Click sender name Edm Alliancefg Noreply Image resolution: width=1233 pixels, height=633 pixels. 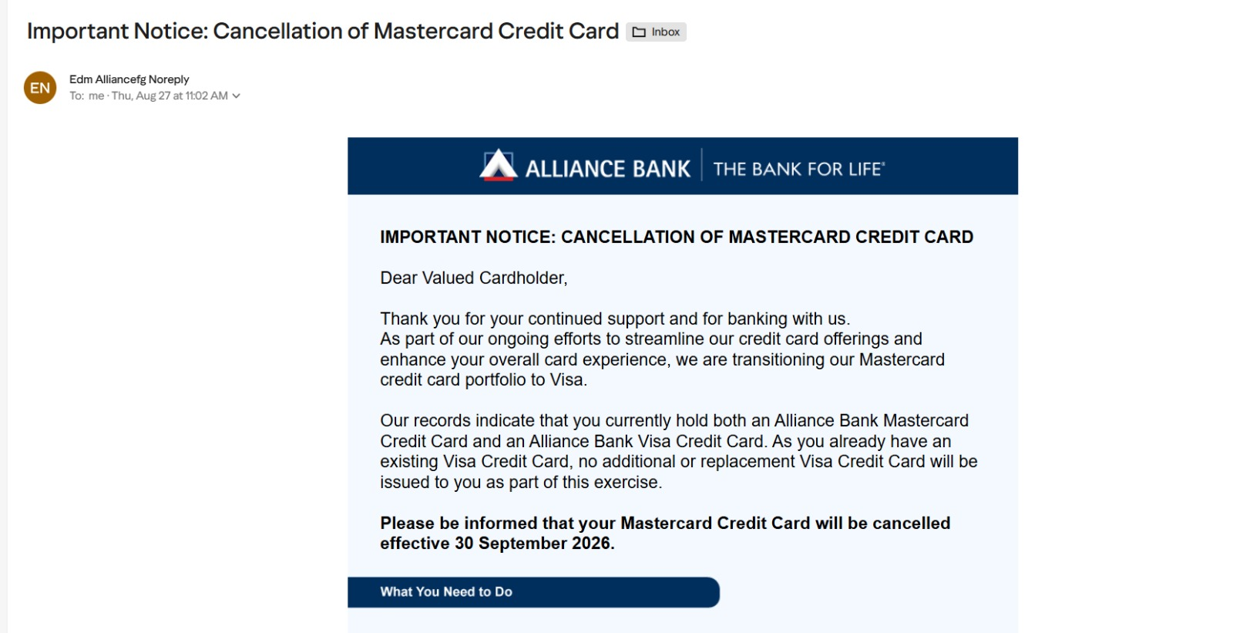129,79
